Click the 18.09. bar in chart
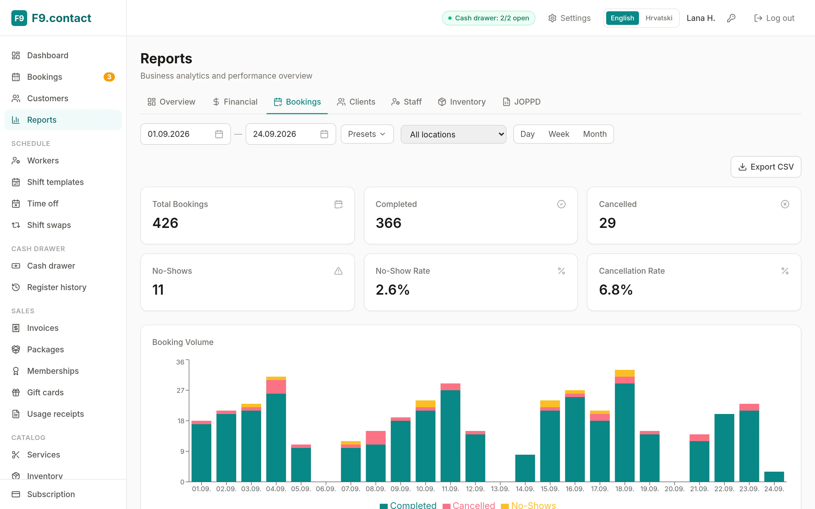 [625, 426]
